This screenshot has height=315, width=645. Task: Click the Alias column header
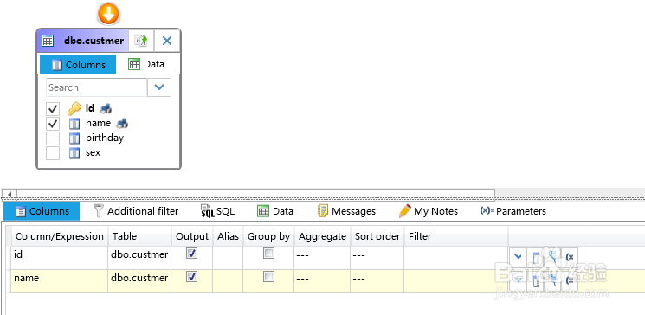click(x=228, y=236)
